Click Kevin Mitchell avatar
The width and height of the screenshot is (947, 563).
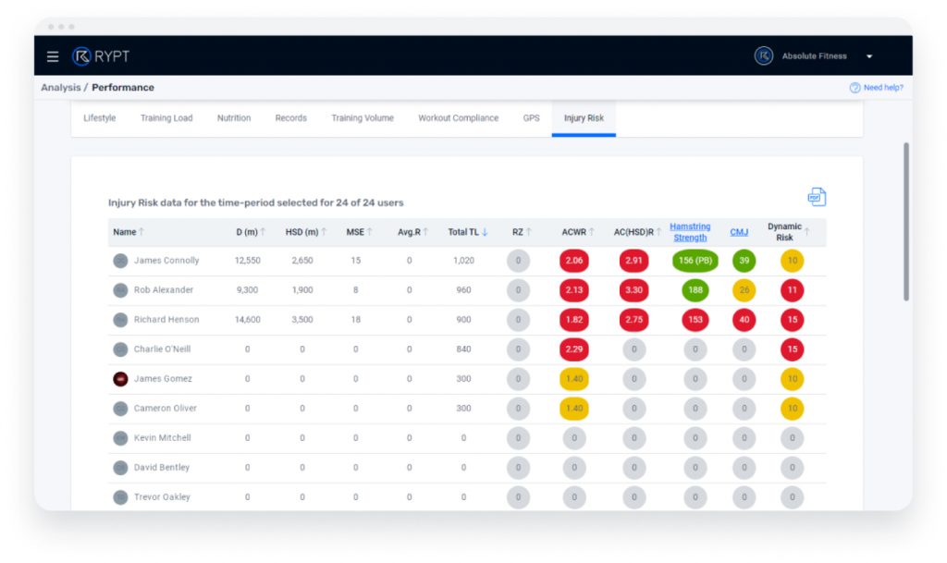(121, 438)
